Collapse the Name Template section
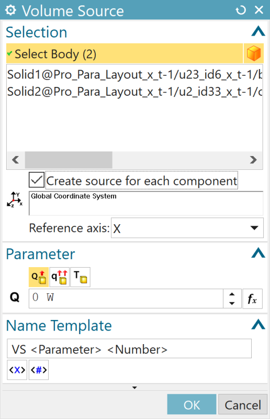The image size is (270, 419). coord(258,324)
